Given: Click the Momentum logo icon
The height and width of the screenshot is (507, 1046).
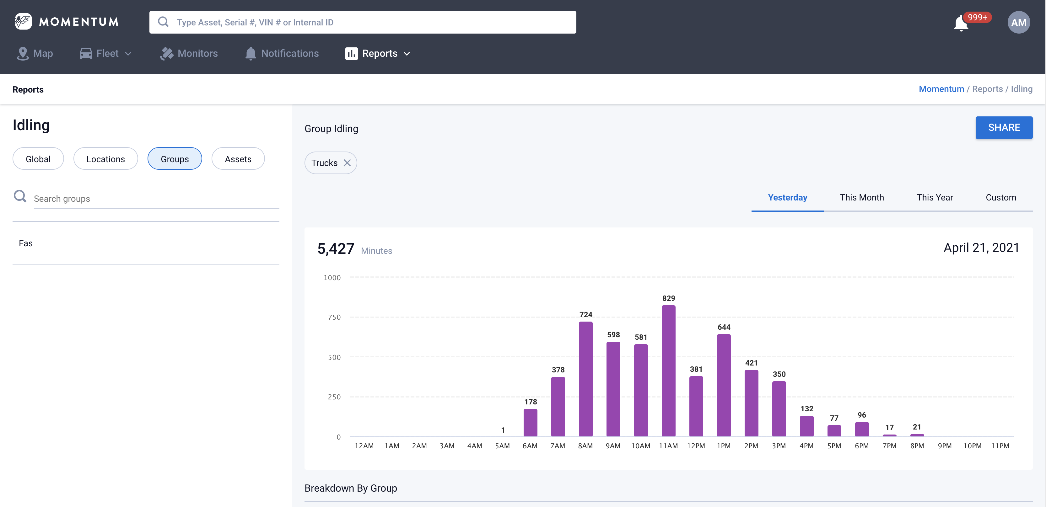Looking at the screenshot, I should [x=23, y=22].
